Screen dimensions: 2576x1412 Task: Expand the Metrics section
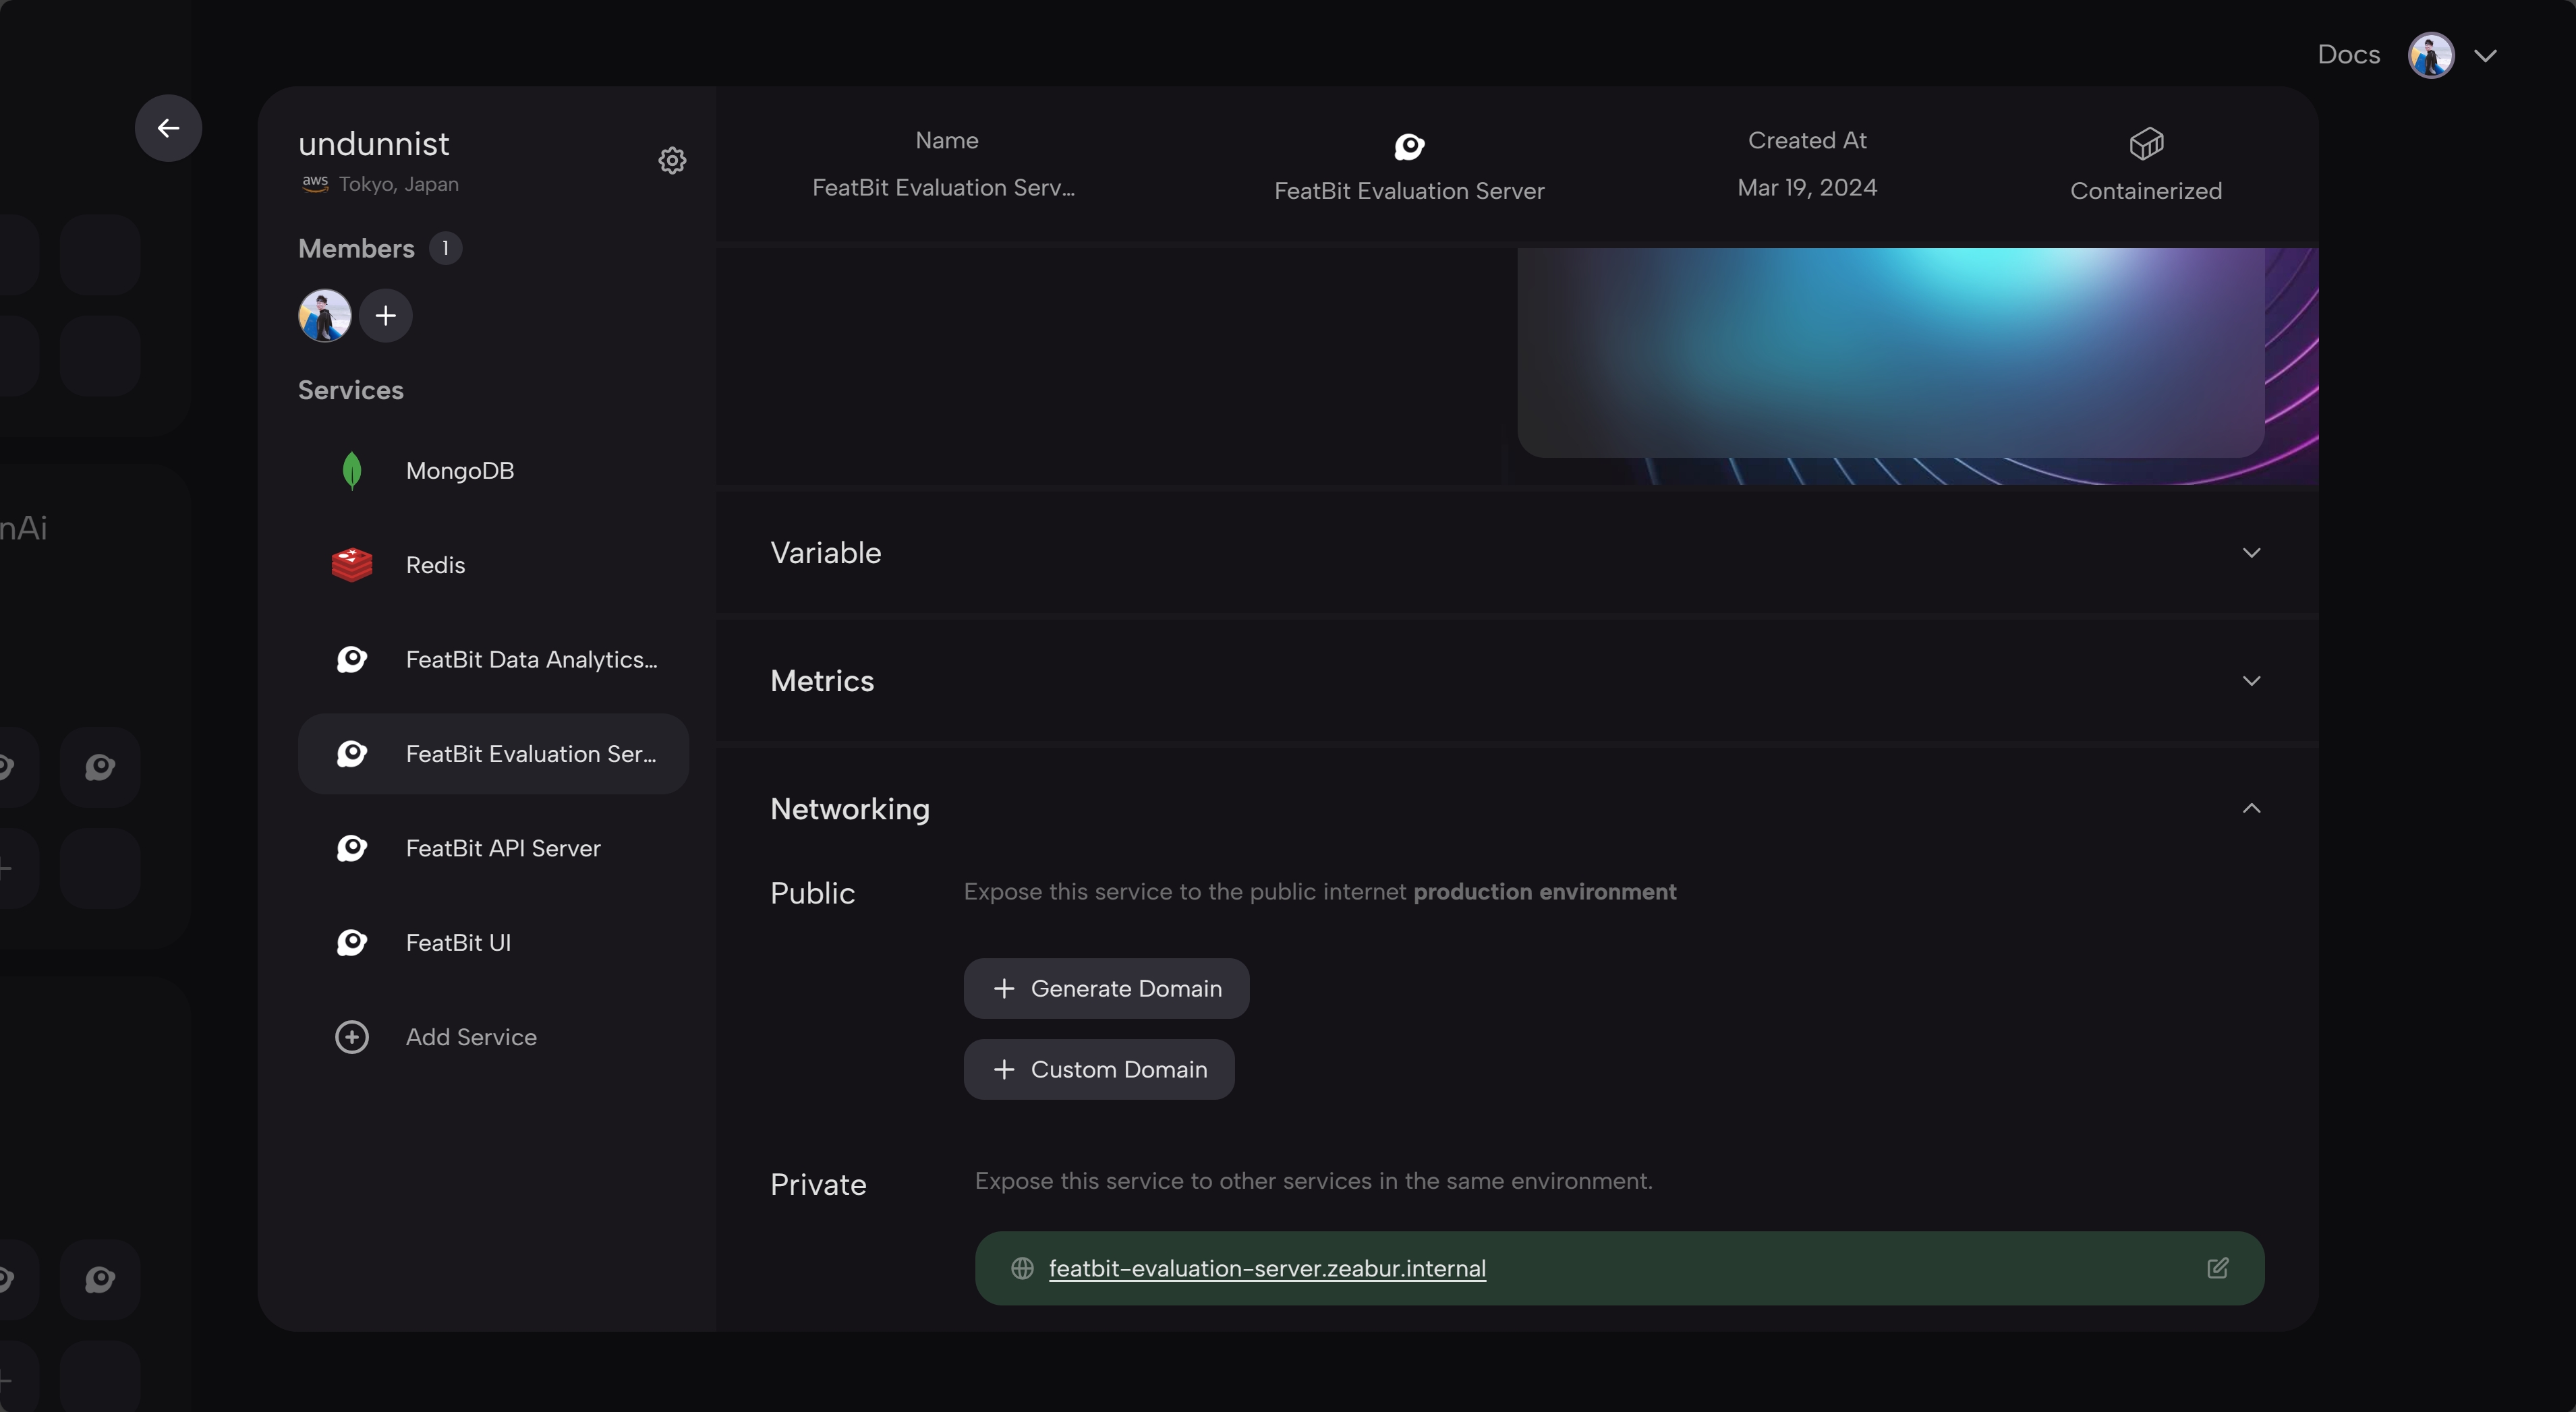[x=2250, y=681]
